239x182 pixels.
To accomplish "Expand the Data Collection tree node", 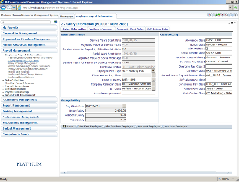I will pyautogui.click(x=3, y=80).
